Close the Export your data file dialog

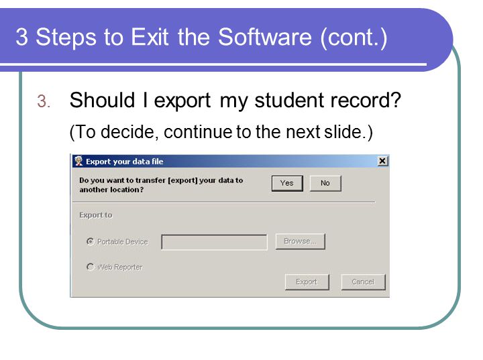[x=382, y=161]
